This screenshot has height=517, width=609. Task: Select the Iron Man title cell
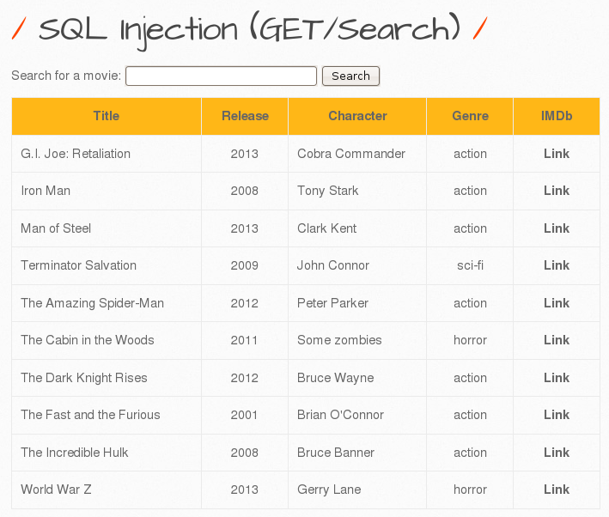point(107,191)
